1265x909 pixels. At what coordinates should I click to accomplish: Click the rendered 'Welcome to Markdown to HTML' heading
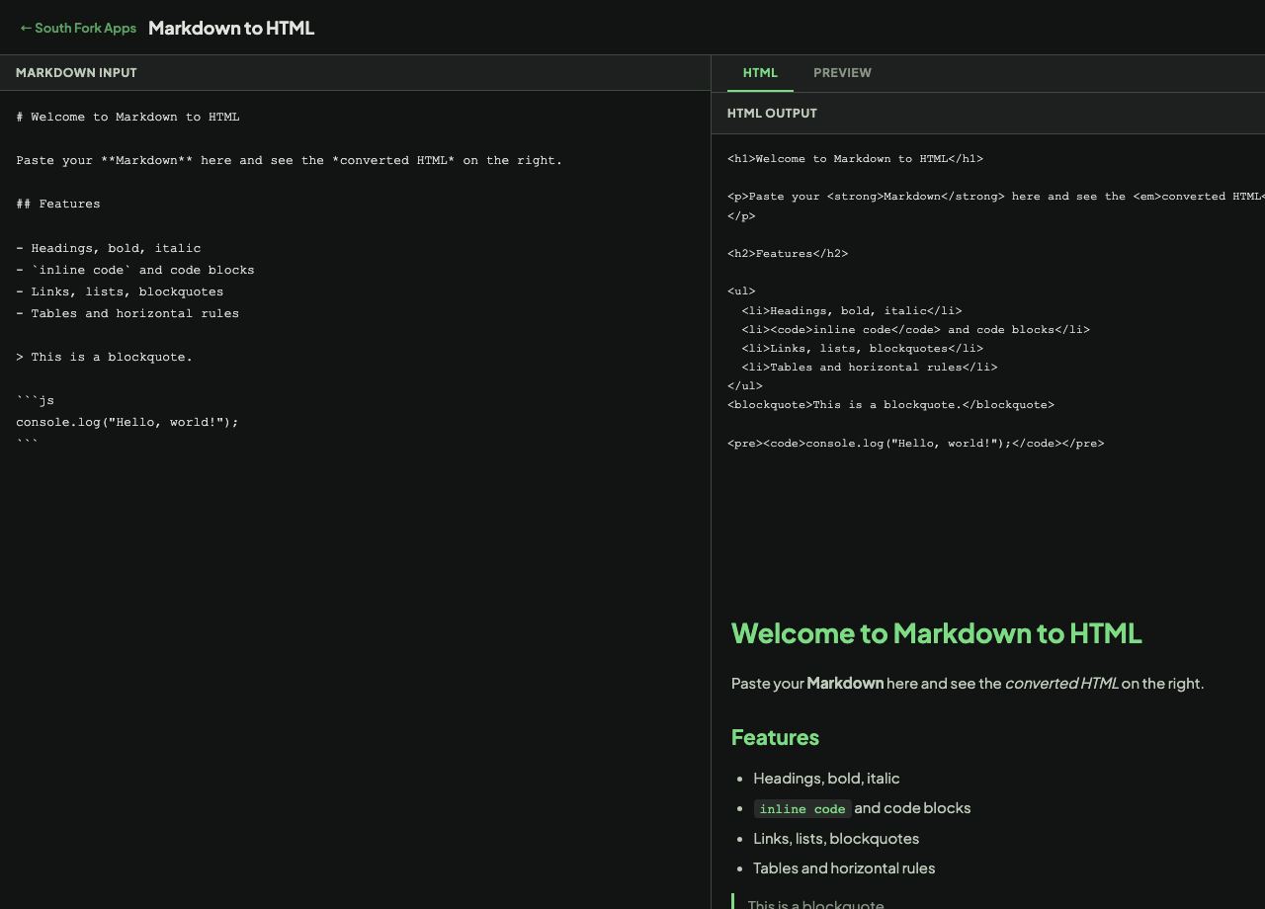click(x=937, y=633)
